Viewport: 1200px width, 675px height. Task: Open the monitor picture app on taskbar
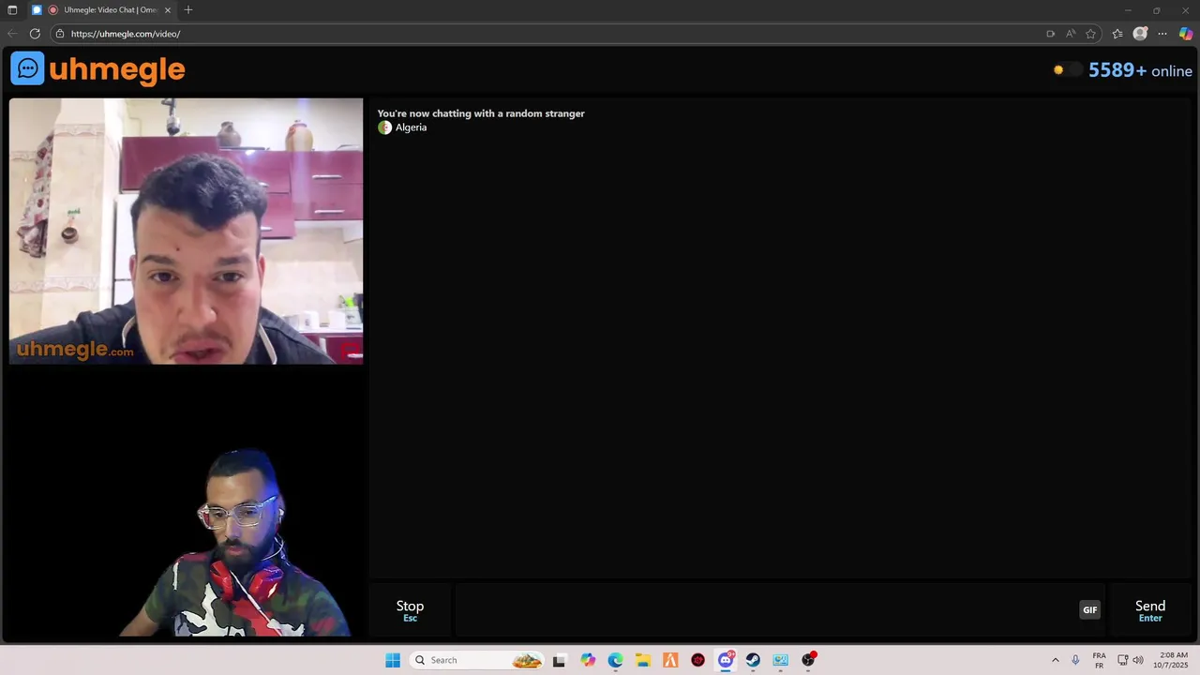(781, 660)
